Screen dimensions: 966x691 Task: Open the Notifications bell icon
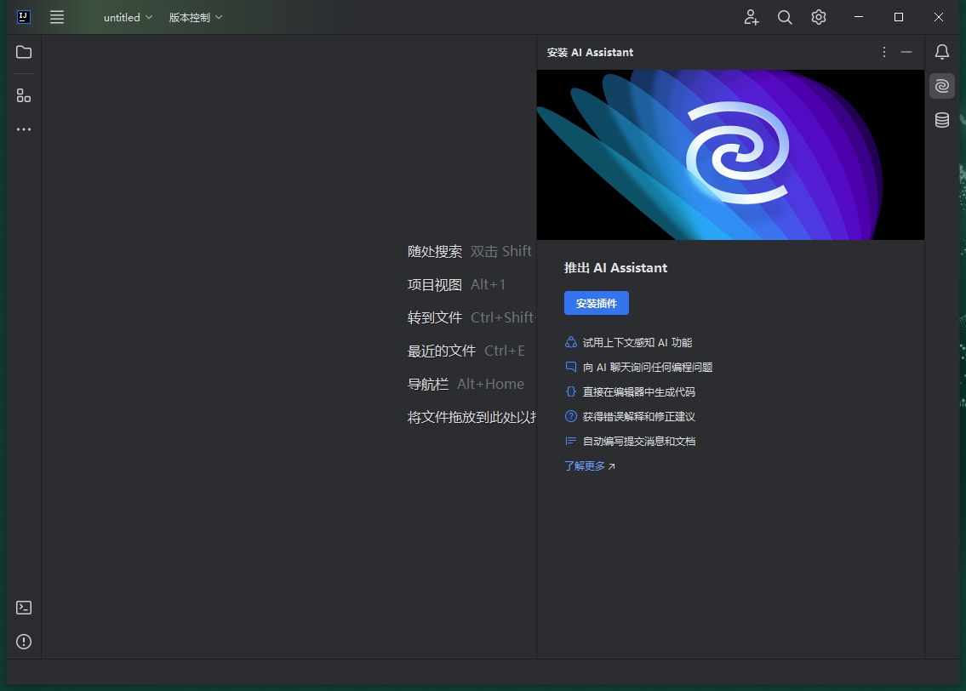[942, 53]
